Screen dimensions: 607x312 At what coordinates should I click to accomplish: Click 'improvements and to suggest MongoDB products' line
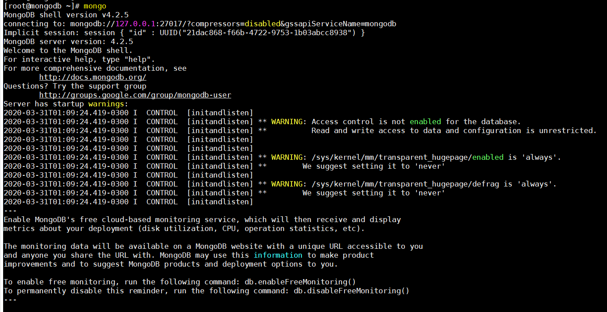(171, 264)
